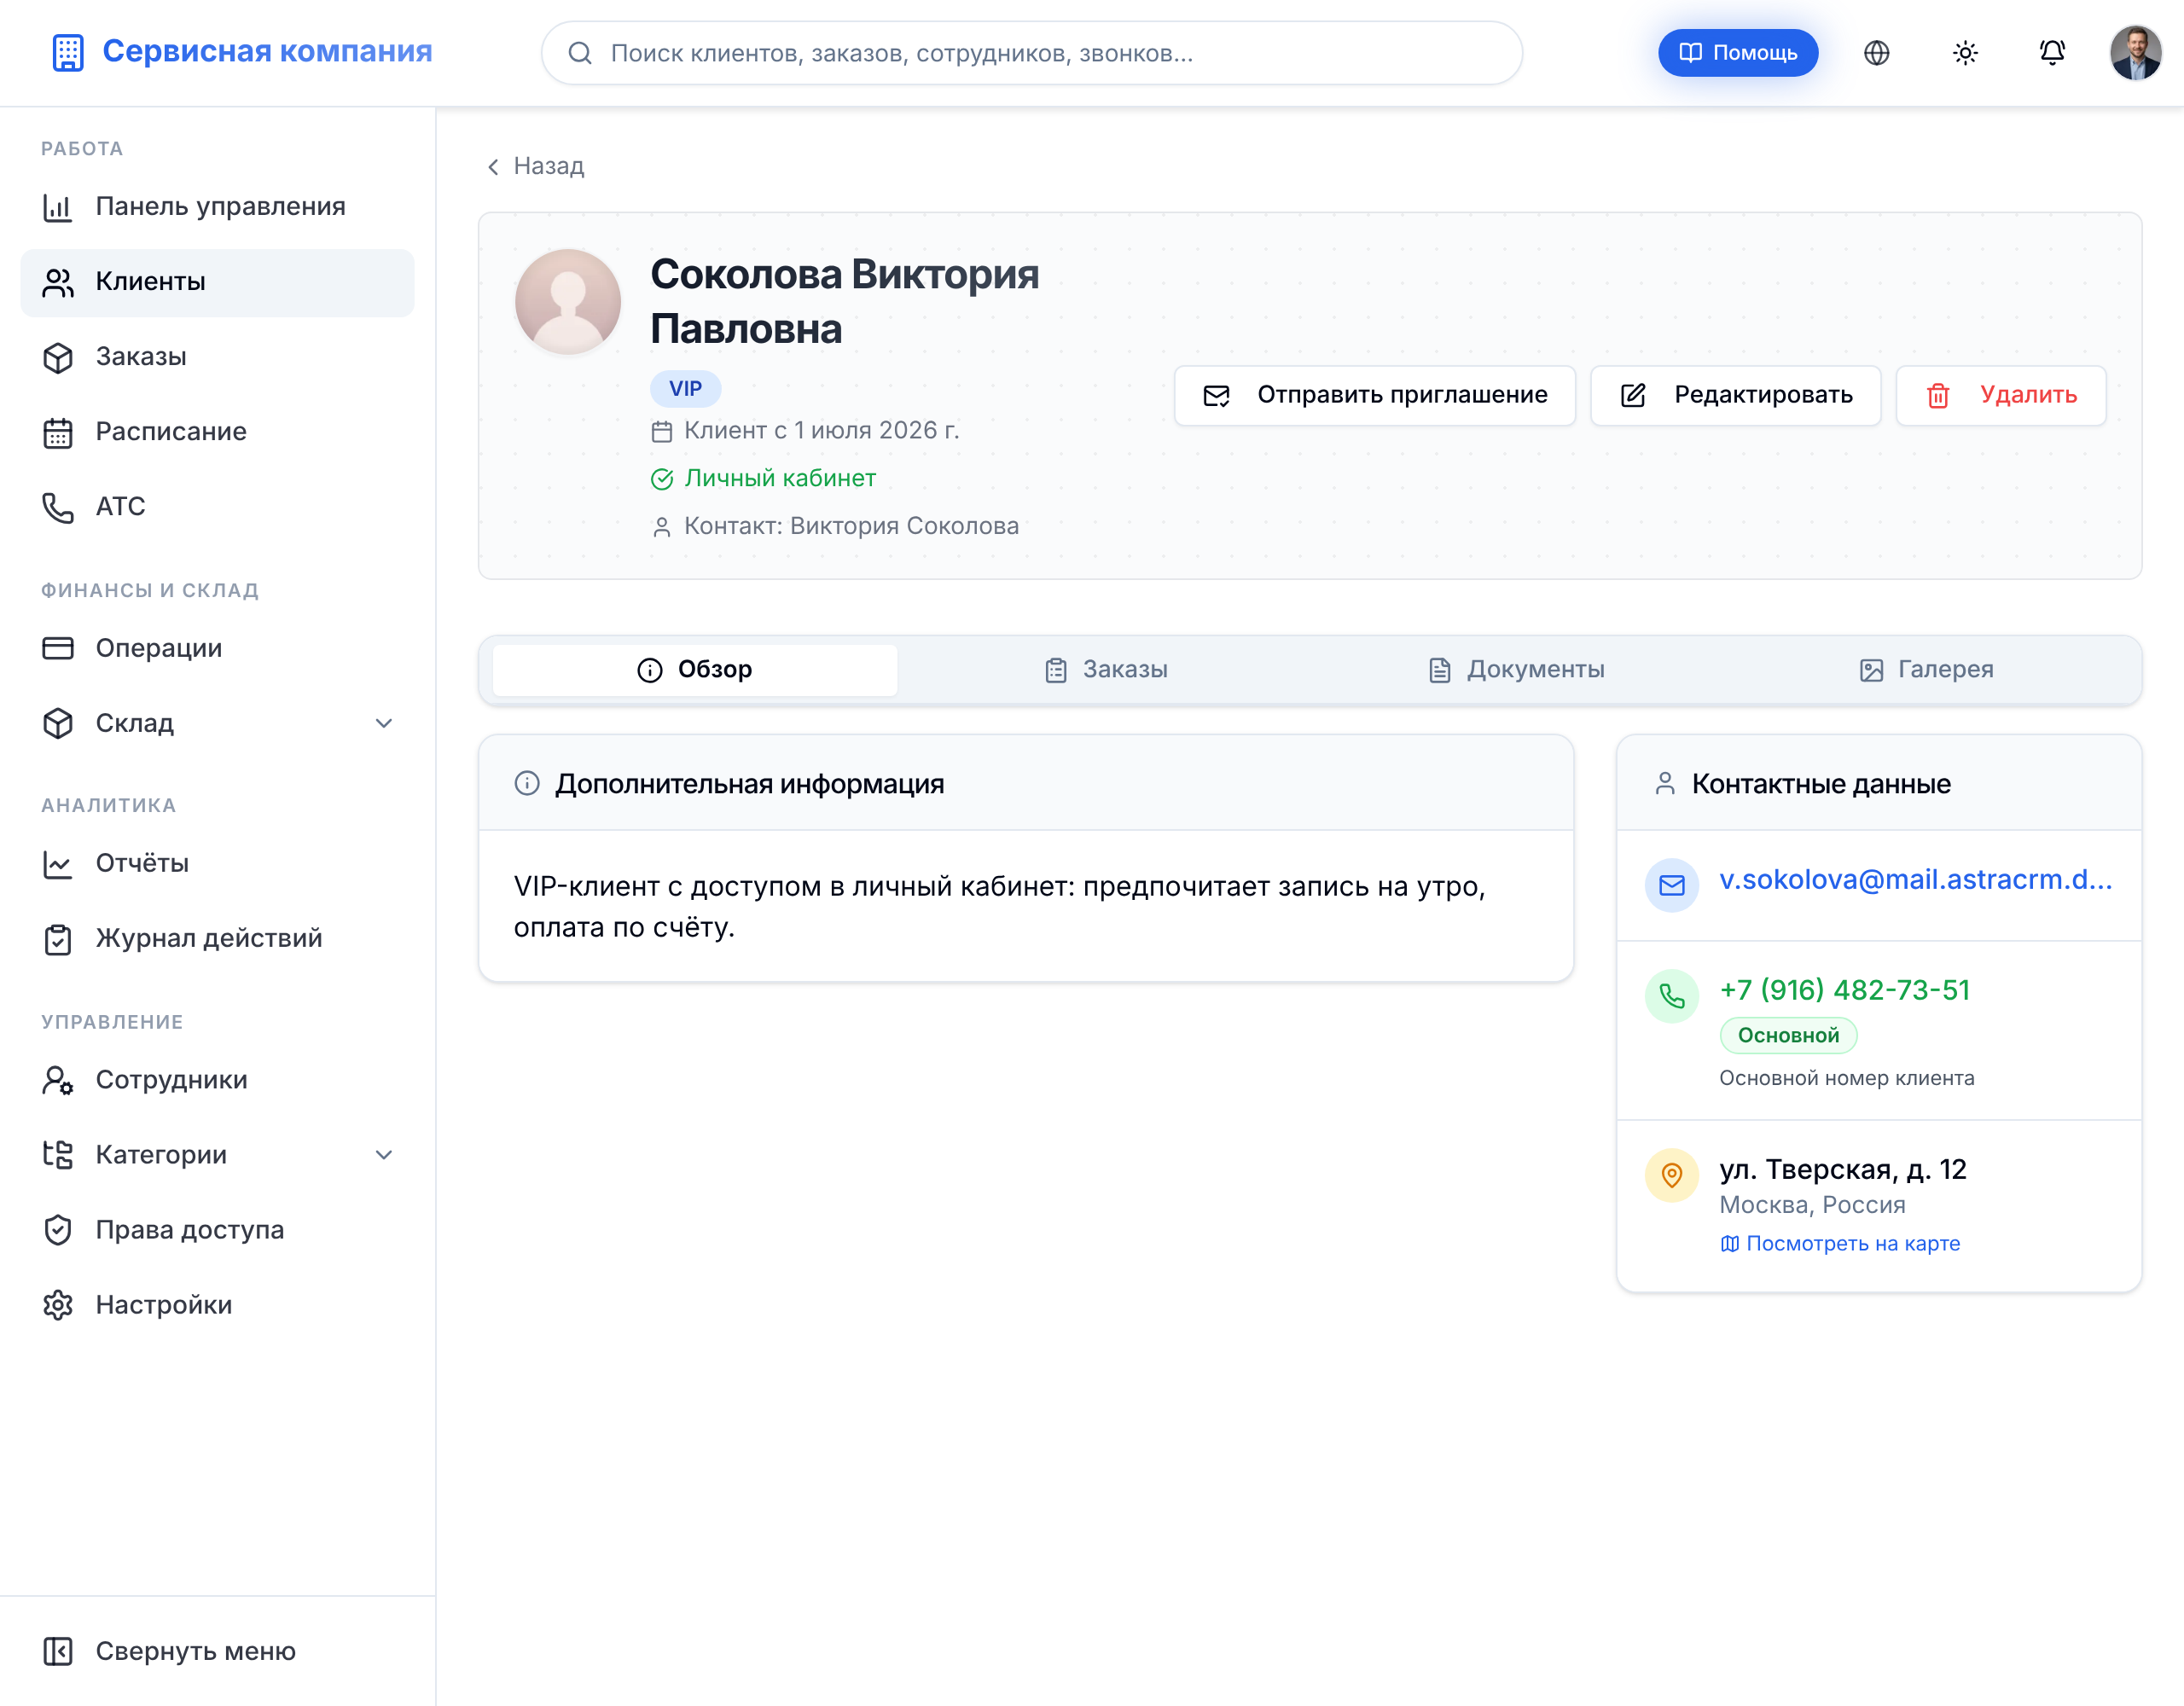Click the Панель управления chart icon

point(58,207)
